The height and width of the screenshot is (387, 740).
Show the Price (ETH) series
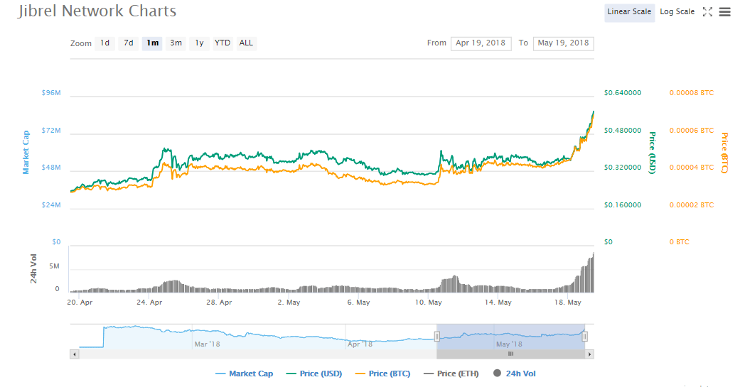[x=451, y=374]
